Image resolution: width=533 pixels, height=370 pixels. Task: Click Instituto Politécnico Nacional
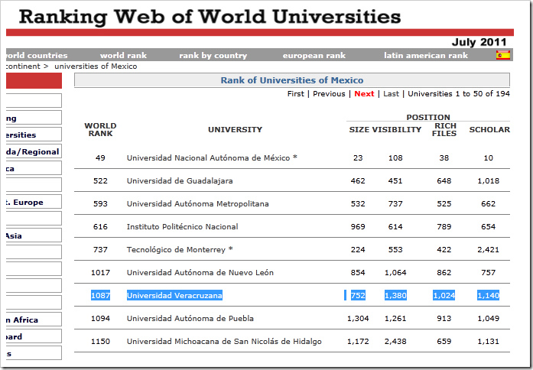pos(182,227)
